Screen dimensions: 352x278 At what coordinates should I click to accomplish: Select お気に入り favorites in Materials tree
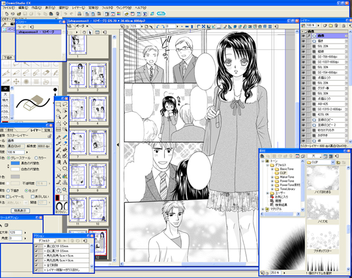click(x=281, y=197)
